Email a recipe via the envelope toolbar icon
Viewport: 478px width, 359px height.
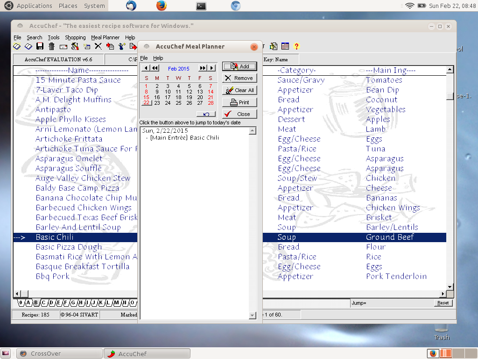click(x=63, y=46)
